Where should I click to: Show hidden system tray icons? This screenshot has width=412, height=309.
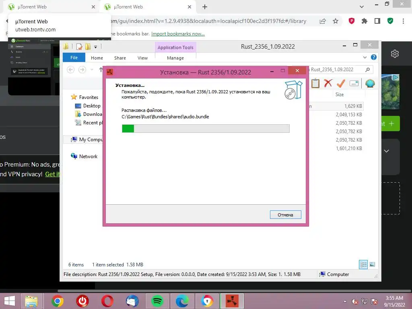(345, 301)
